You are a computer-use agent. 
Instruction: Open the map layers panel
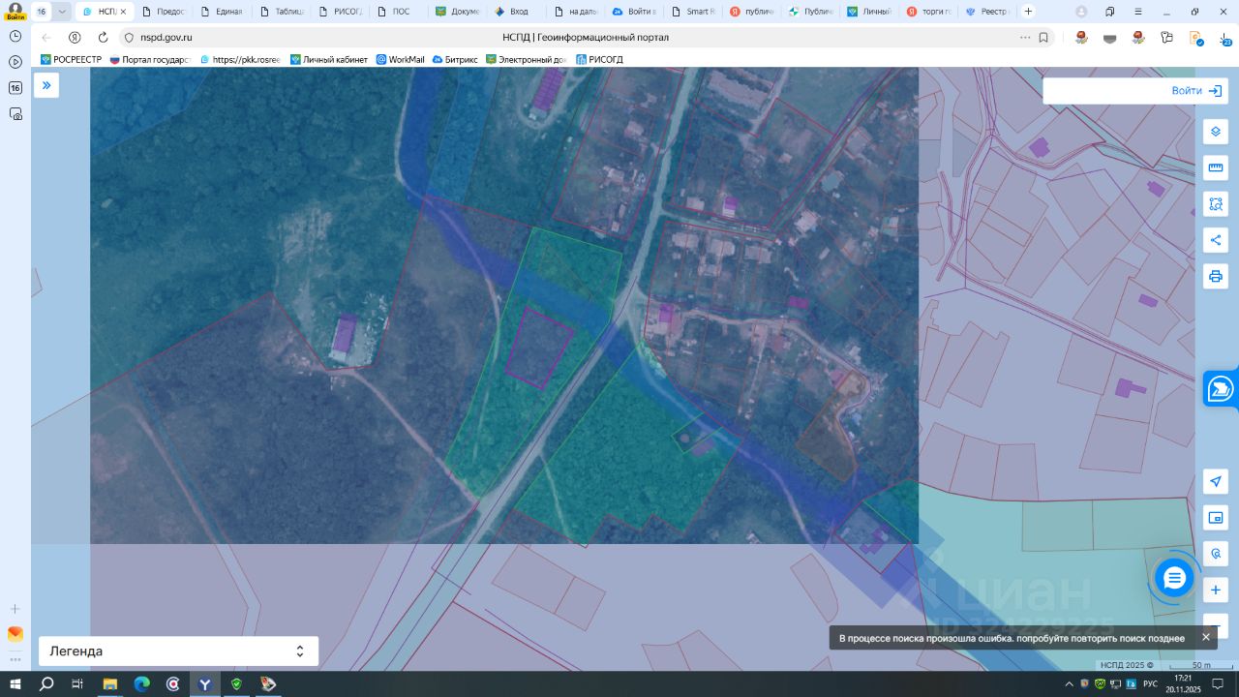tap(1216, 132)
